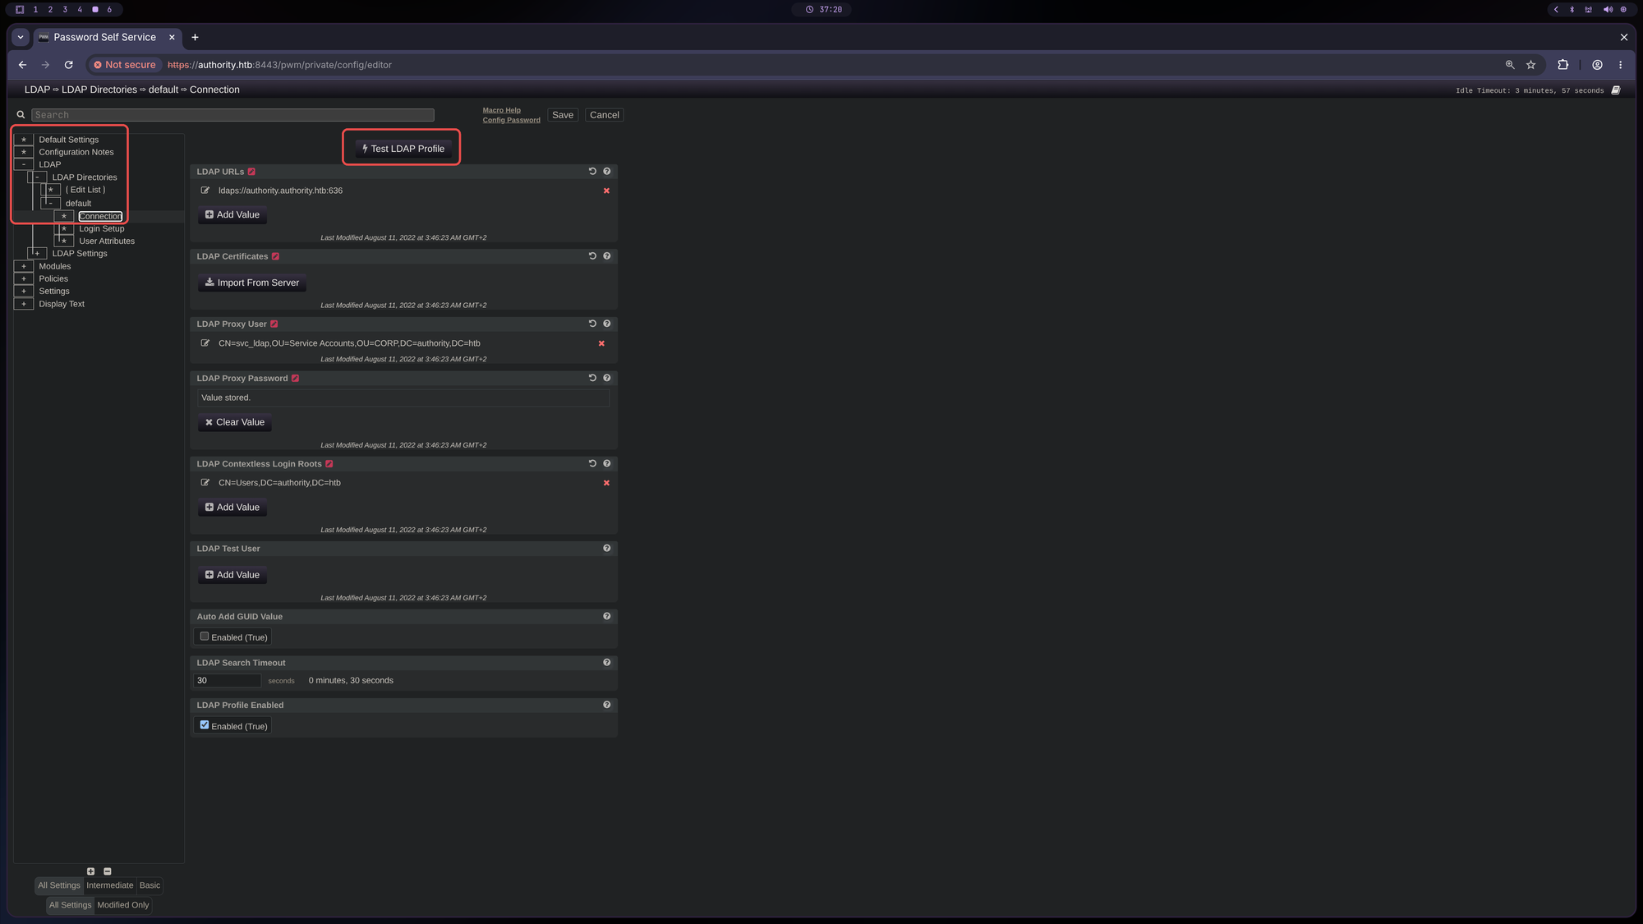Uncheck LDAP Profile Enabled checkbox
The width and height of the screenshot is (1643, 924).
click(x=205, y=725)
